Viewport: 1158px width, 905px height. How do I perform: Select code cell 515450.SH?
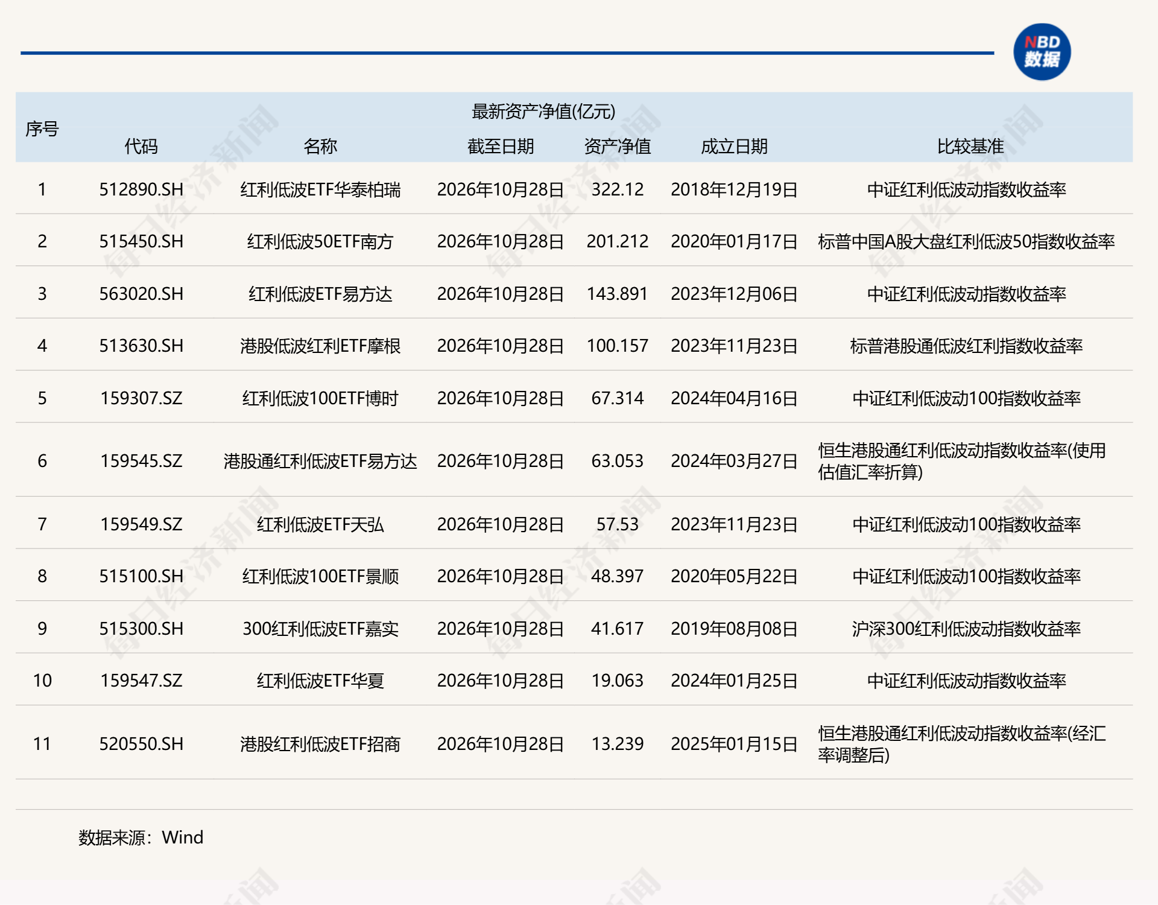click(x=141, y=241)
